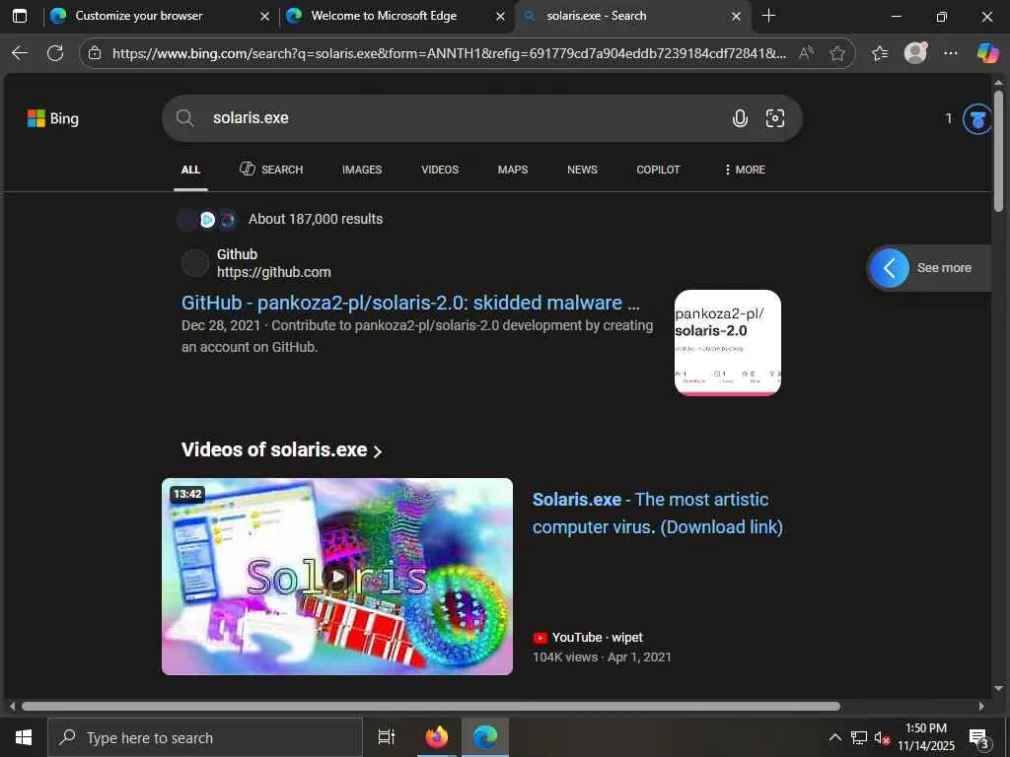This screenshot has height=757, width=1010.
Task: Open Solaris.exe most artistic computer virus link
Action: pos(658,513)
